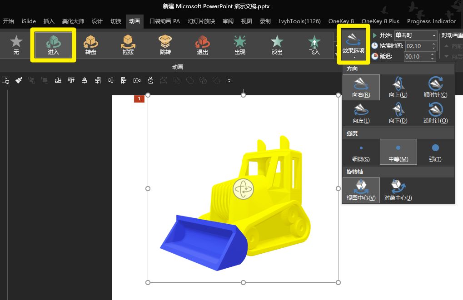This screenshot has width=463, height=300.
Task: Set animation to 无 (None)
Action: click(x=16, y=45)
